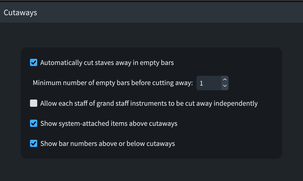The width and height of the screenshot is (303, 181).
Task: Select the value 1 in the spin box
Action: (202, 83)
